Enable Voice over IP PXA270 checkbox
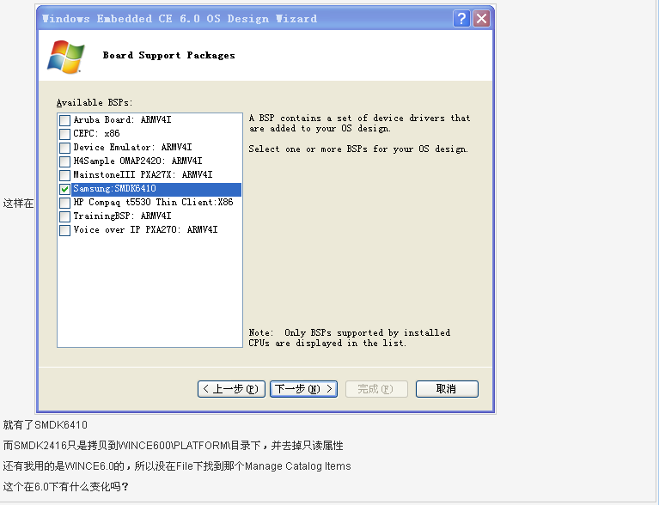The width and height of the screenshot is (659, 505). [x=64, y=231]
